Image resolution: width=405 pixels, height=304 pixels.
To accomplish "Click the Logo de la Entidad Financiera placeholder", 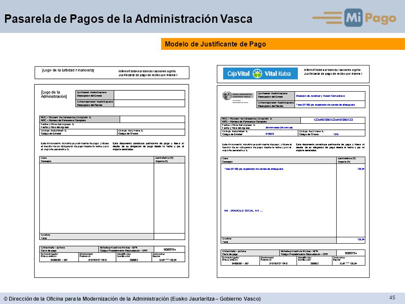I will pos(68,70).
